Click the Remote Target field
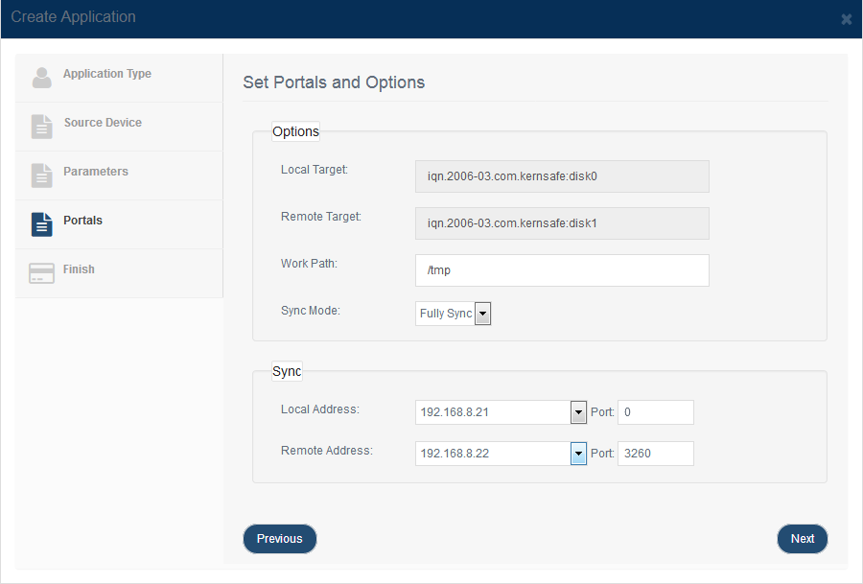The image size is (863, 584). tap(562, 223)
